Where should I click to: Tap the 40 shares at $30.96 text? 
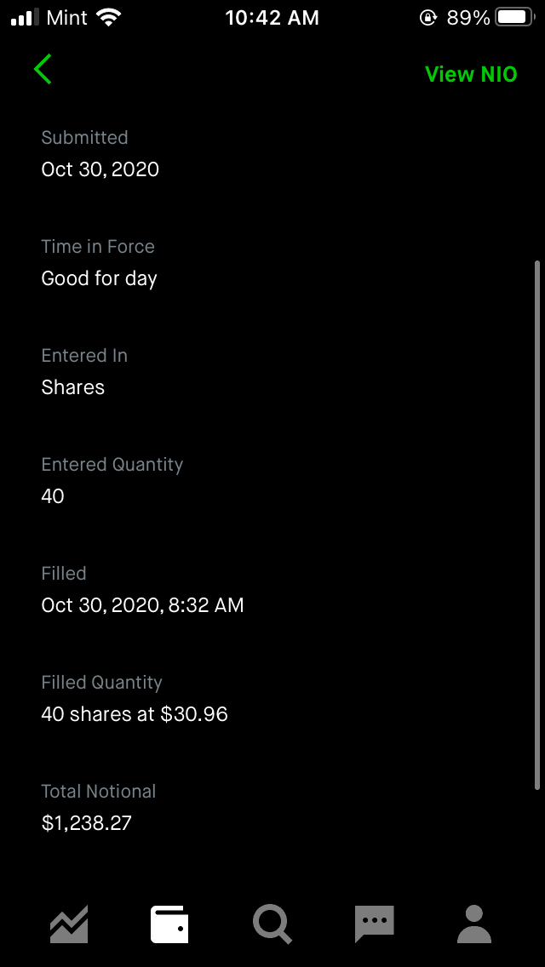135,714
